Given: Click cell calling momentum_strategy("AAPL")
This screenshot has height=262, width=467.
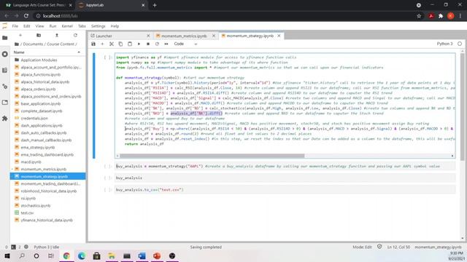Looking at the screenshot, I should (285, 166).
